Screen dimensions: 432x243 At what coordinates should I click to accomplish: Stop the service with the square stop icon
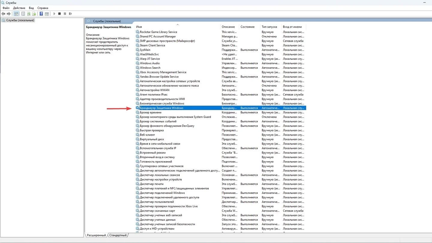(59, 14)
